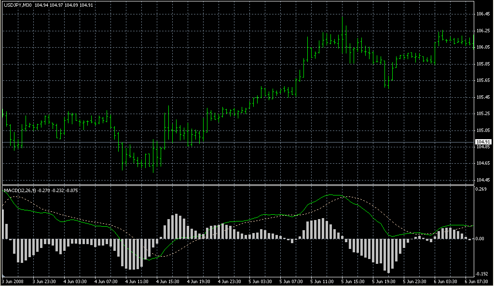
Task: Pick the 4 Jun 03:30 time label
Action: (75, 282)
